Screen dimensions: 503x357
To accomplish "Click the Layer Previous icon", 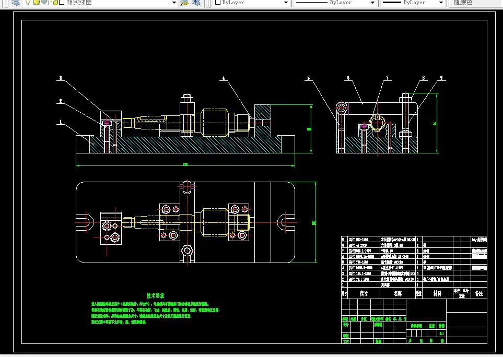I will [196, 3].
